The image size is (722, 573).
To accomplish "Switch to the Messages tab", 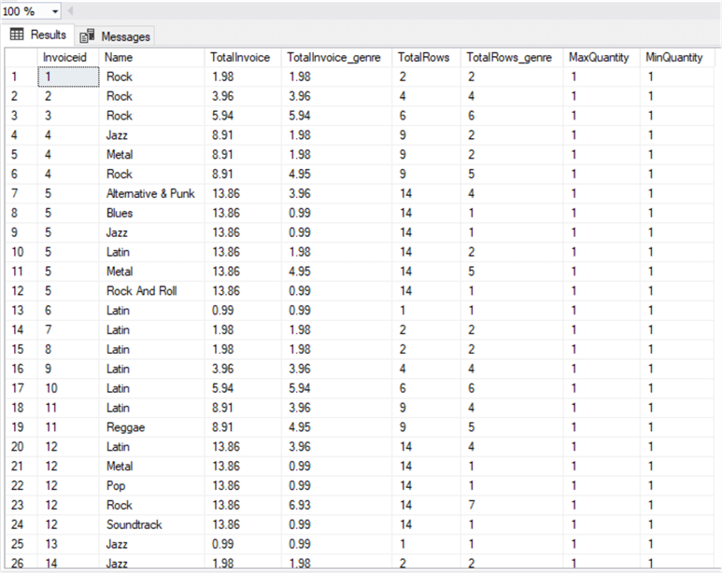I will (116, 36).
